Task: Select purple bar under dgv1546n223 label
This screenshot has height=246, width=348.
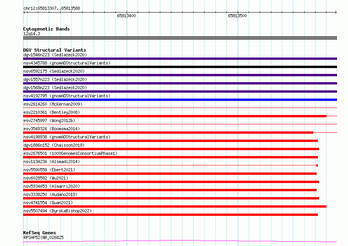Action: [180, 59]
